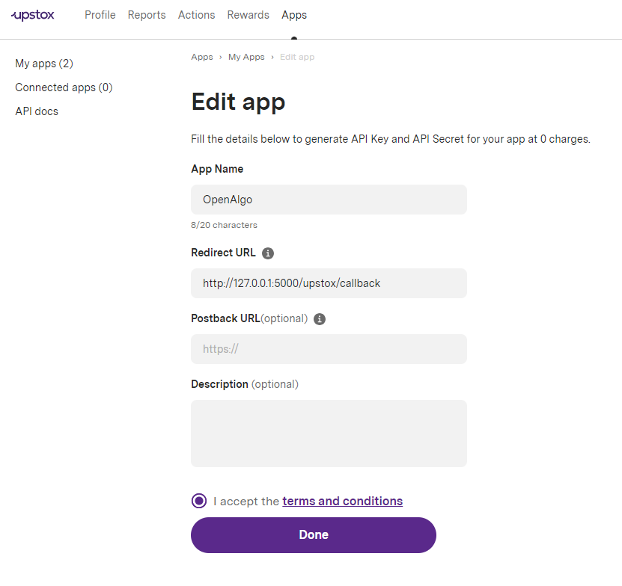Toggle the accept terms radio button
Image resolution: width=622 pixels, height=586 pixels.
tap(199, 501)
